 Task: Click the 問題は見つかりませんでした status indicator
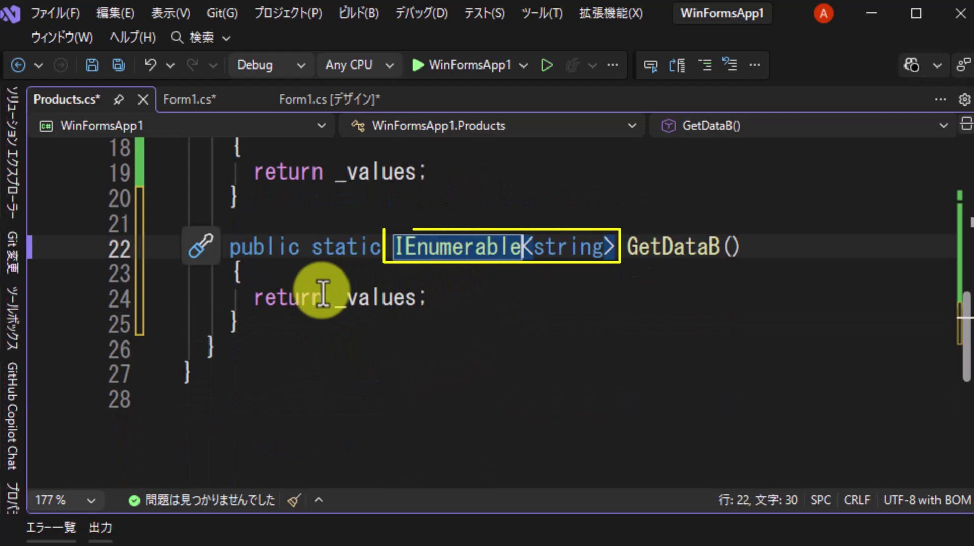pos(202,500)
